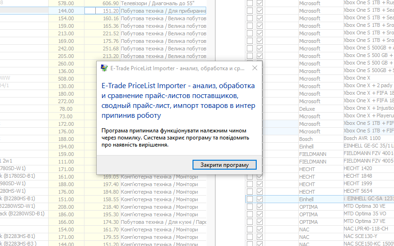Click the price cell 179.55
The width and height of the screenshot is (394, 246).
(102, 237)
